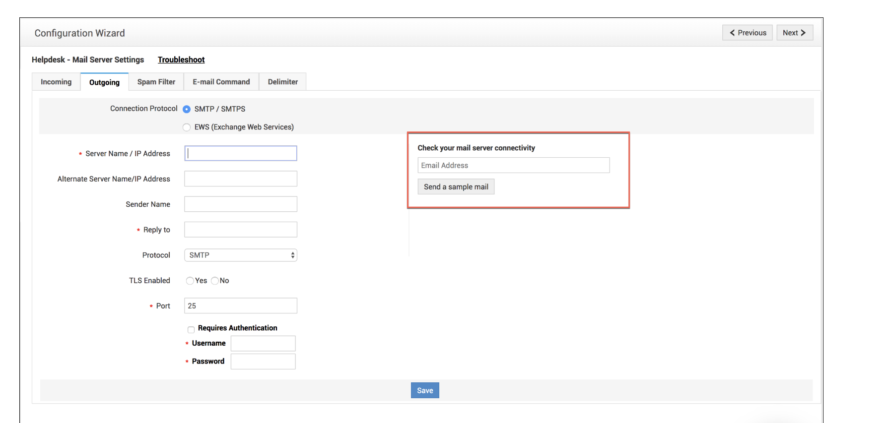This screenshot has height=423, width=890.
Task: Switch to E-mail Command tab
Action: (221, 82)
